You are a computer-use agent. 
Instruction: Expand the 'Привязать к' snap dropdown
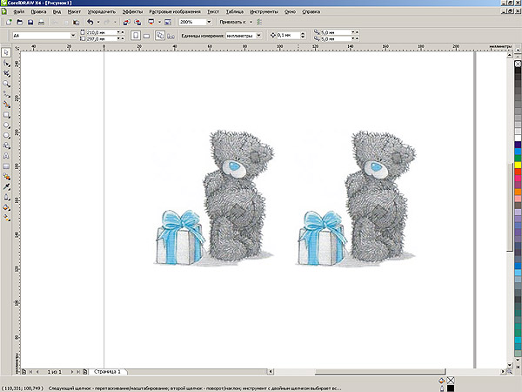(x=251, y=22)
